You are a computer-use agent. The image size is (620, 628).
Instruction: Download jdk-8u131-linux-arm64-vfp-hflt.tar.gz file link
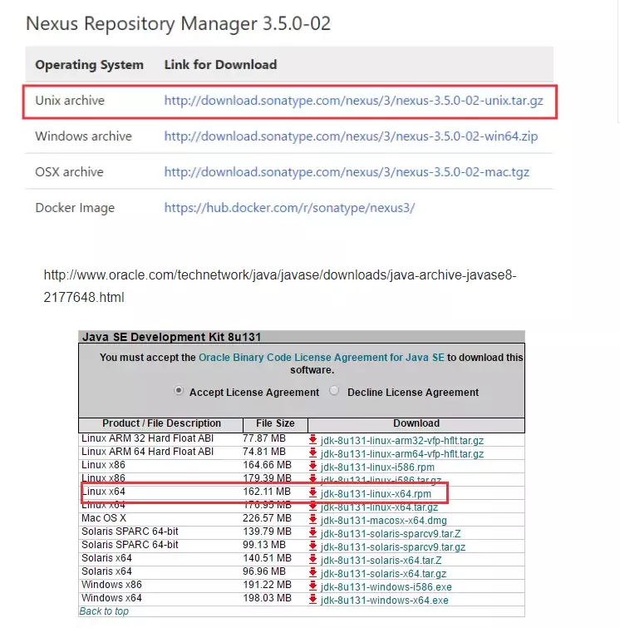(402, 454)
